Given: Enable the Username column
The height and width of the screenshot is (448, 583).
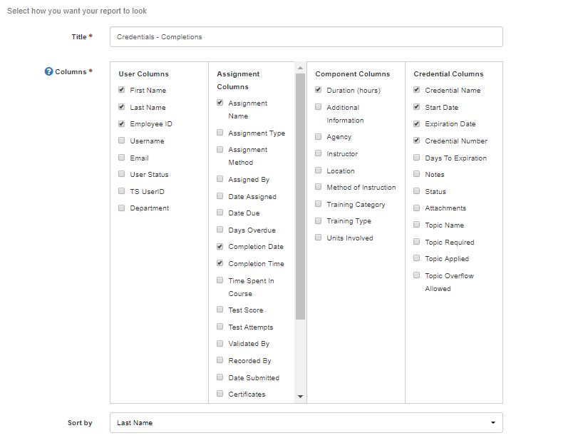Looking at the screenshot, I should click(x=120, y=141).
